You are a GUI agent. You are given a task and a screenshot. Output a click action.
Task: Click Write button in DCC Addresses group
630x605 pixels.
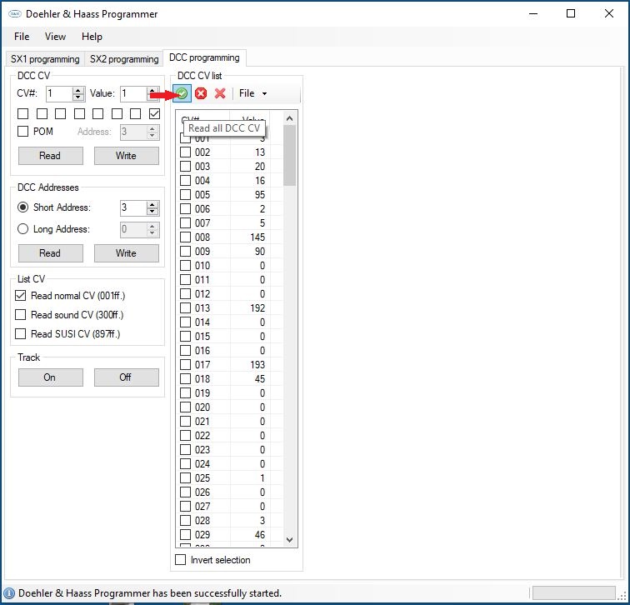click(126, 253)
